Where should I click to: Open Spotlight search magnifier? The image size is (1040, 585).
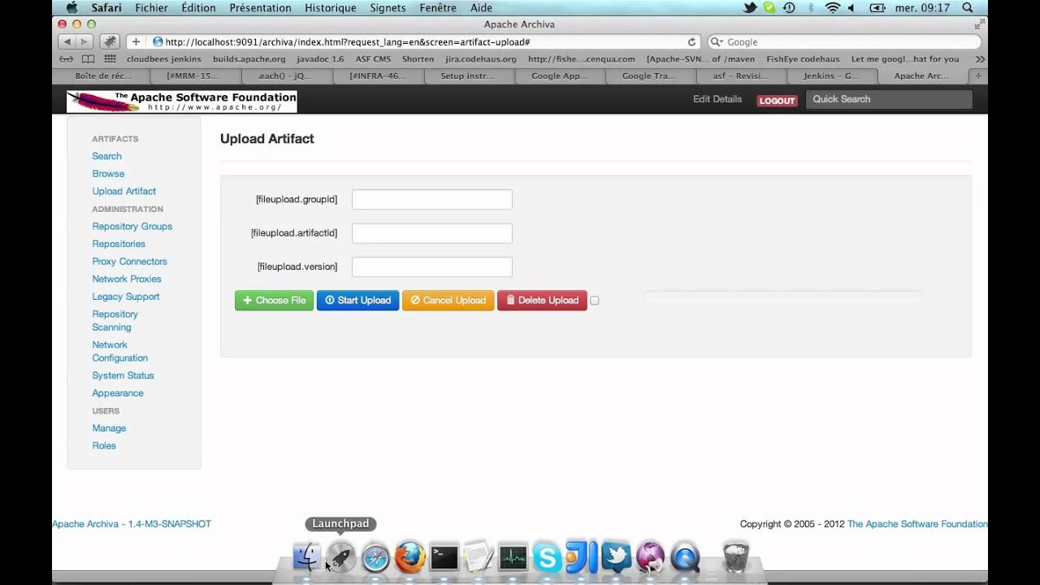pos(967,7)
